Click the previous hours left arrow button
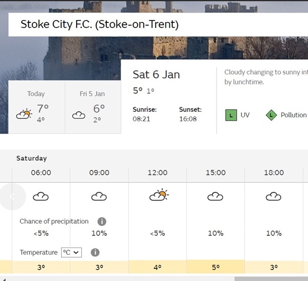Screen dimensions: 308x281 point(12,197)
